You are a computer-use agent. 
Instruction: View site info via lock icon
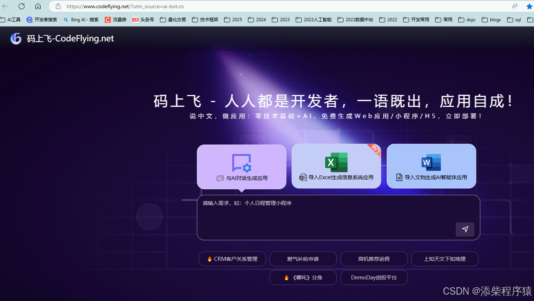tap(58, 6)
